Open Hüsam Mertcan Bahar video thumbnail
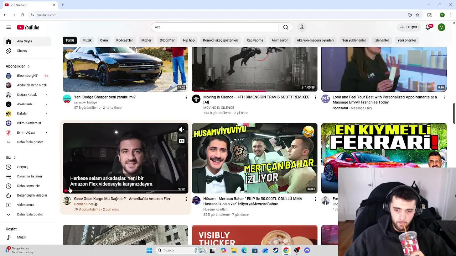456x256 pixels. pos(255,158)
